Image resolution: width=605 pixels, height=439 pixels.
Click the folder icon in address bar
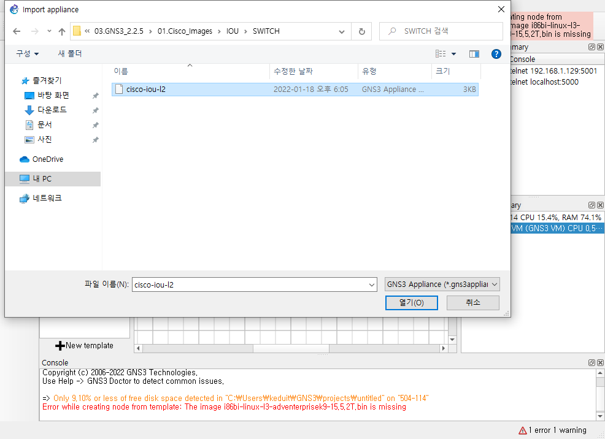[77, 31]
